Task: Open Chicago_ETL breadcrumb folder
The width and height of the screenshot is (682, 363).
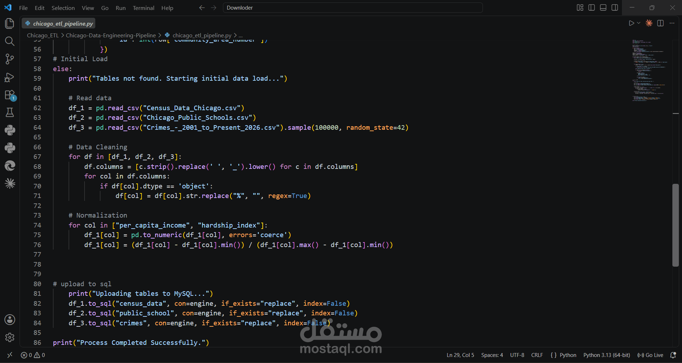Action: 43,35
